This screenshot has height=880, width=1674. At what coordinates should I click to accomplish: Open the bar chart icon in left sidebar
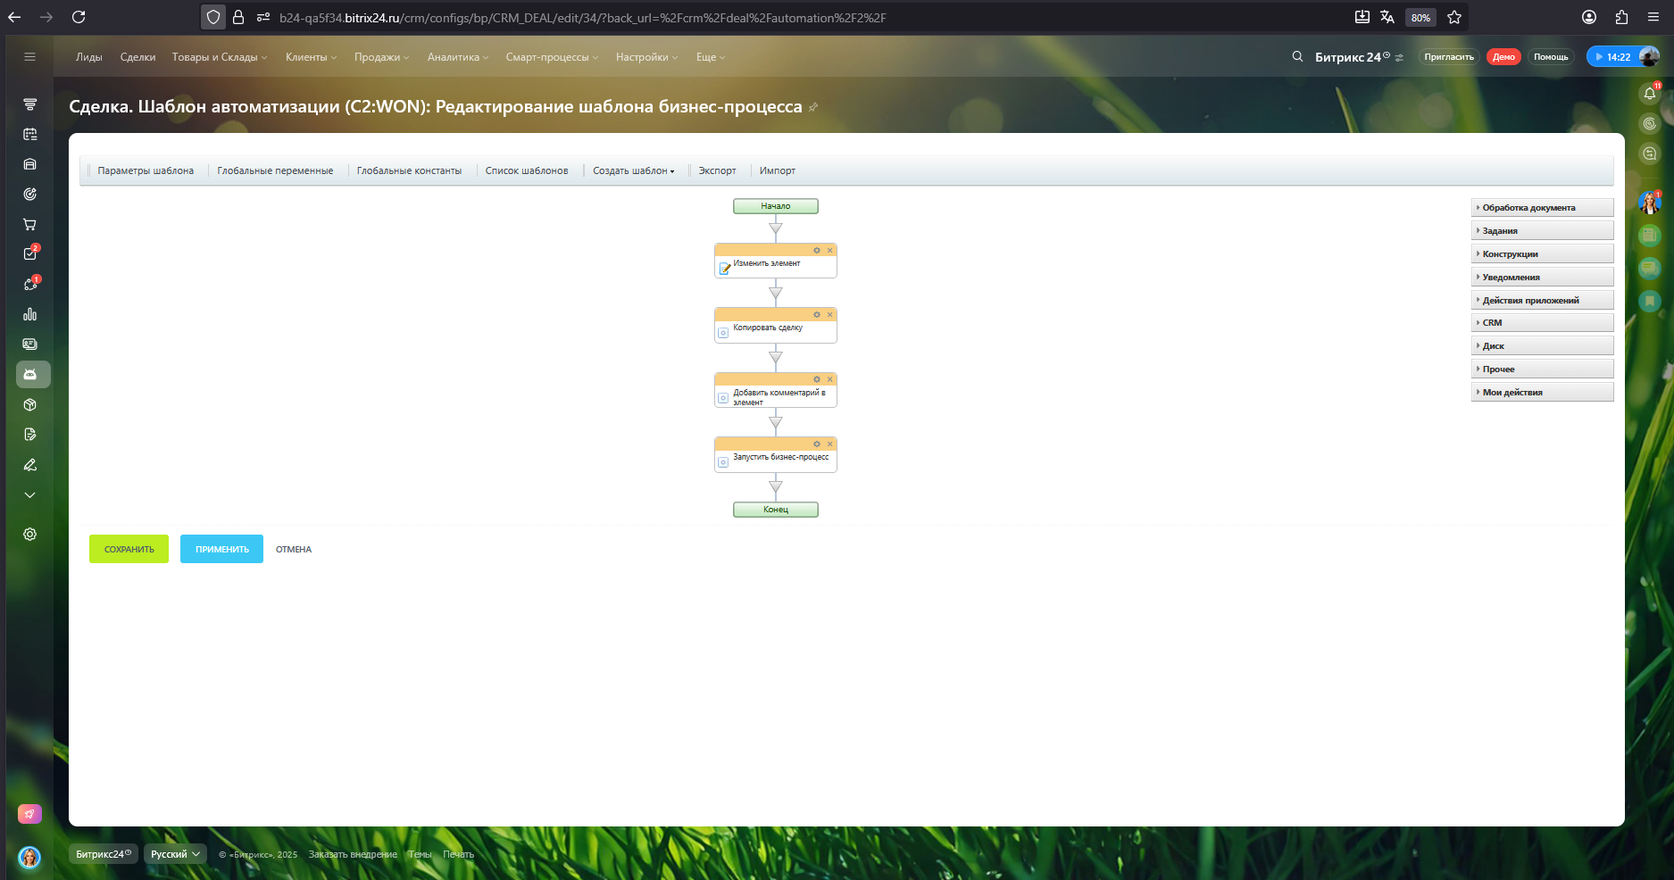pyautogui.click(x=29, y=314)
